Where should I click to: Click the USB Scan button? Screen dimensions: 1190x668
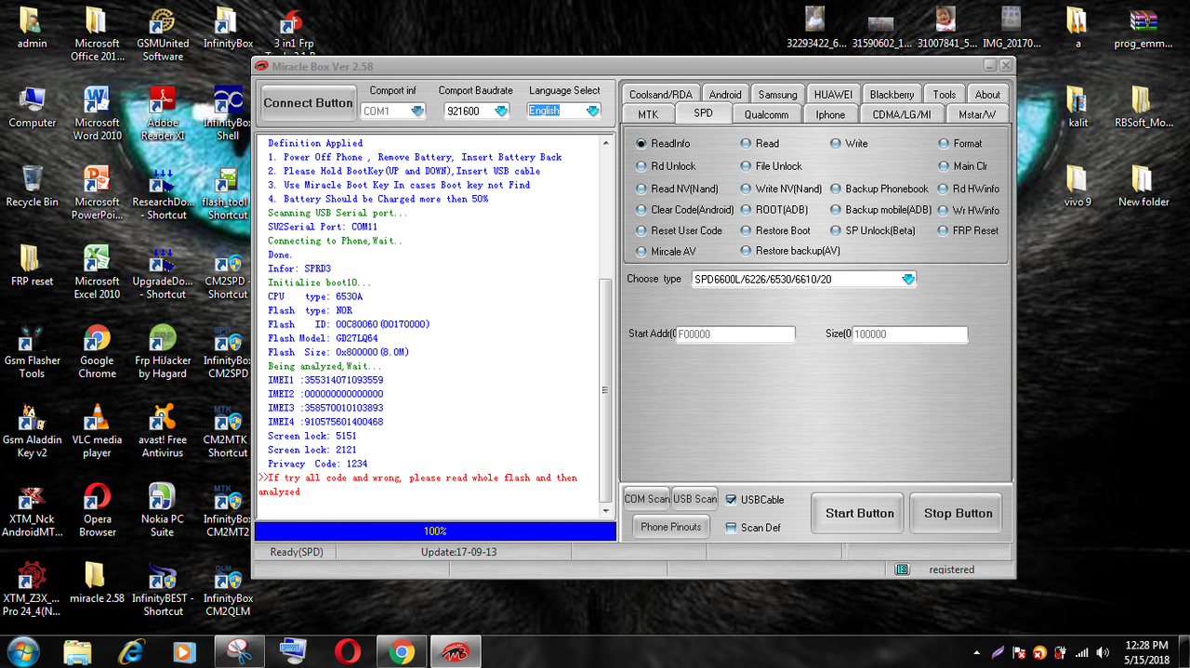pos(695,499)
